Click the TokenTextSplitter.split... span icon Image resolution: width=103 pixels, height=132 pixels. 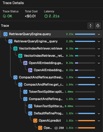click(x=25, y=92)
